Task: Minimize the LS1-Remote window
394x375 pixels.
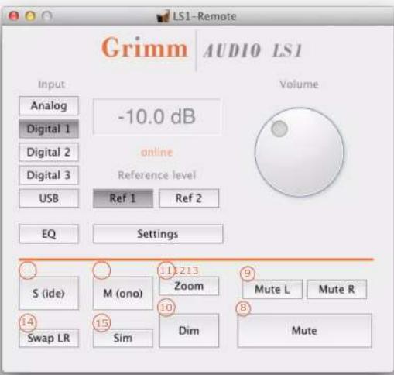Action: pos(30,16)
